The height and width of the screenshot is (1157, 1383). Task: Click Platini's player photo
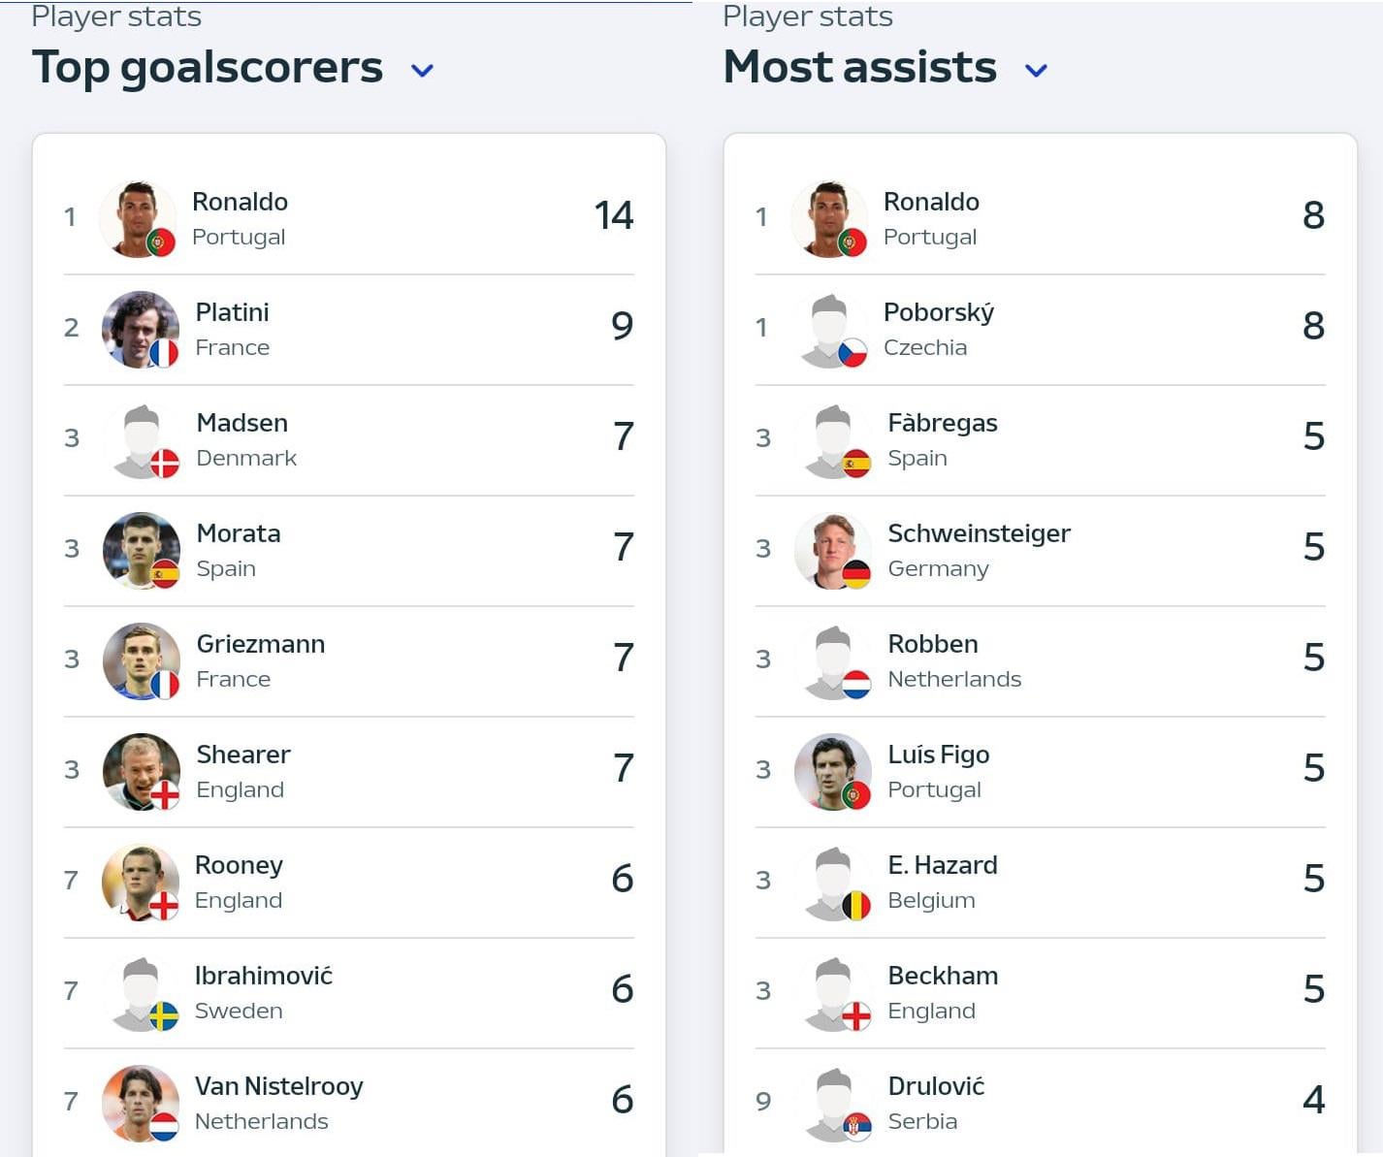pos(141,330)
